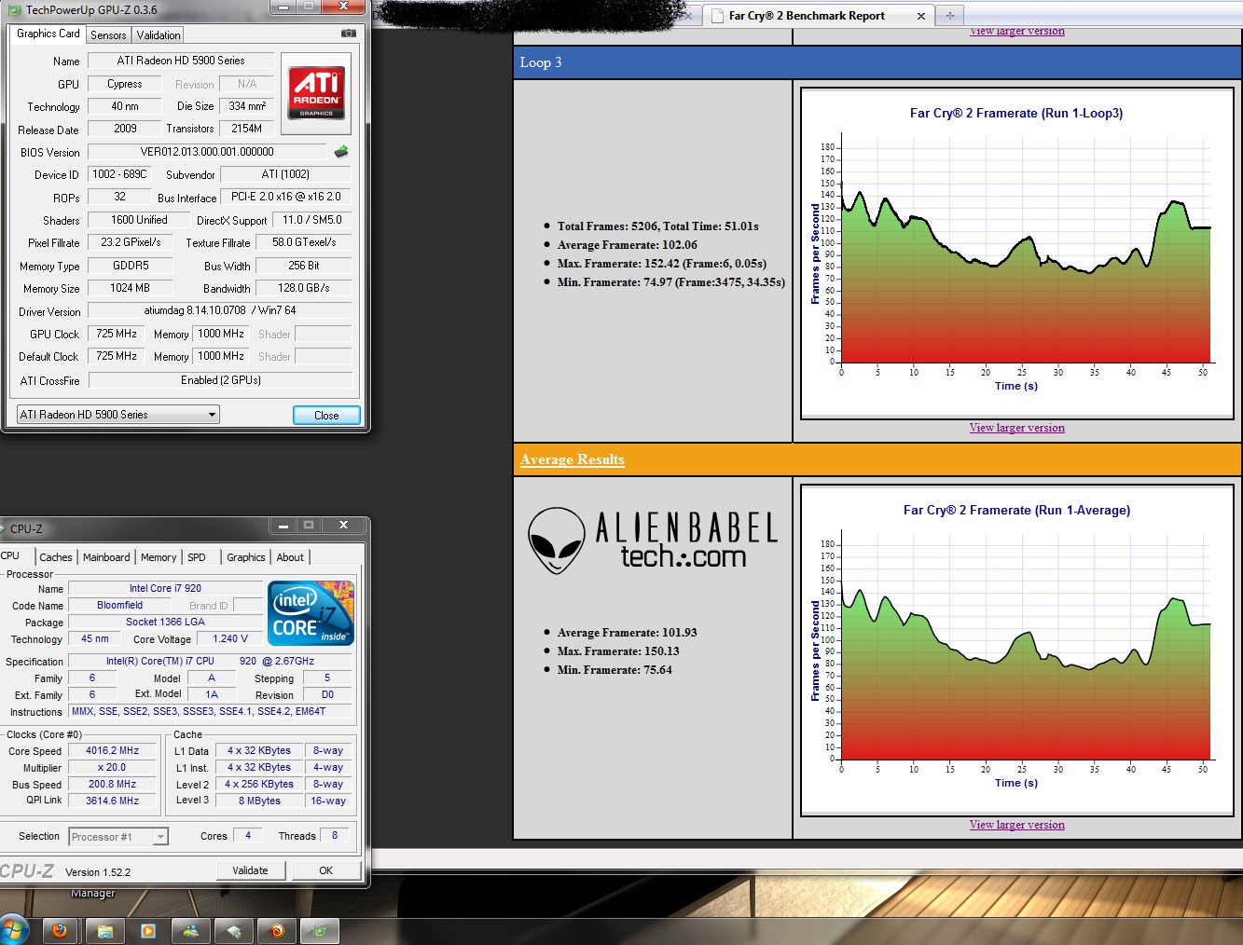Screen dimensions: 1243x945
Task: Click the Close button in GPU-Z
Action: pyautogui.click(x=326, y=416)
